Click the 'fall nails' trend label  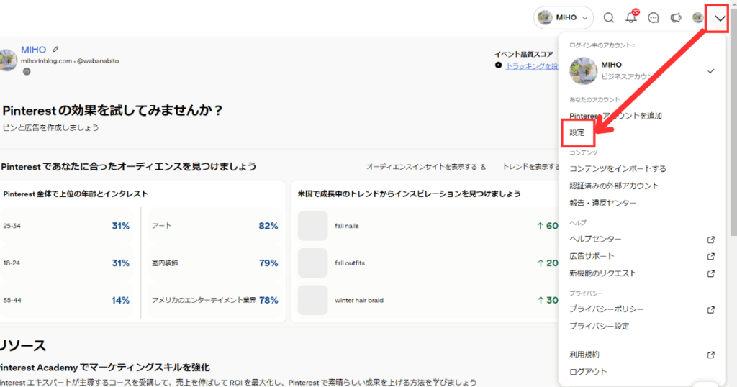[347, 226]
